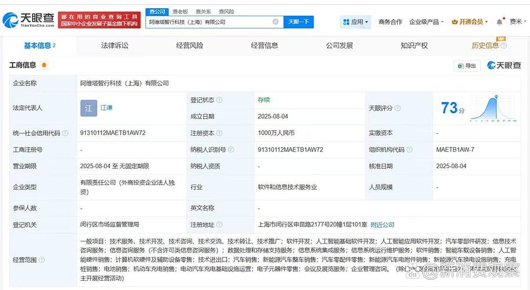Click the 闵行区市场监督管理局 value

(x=110, y=224)
